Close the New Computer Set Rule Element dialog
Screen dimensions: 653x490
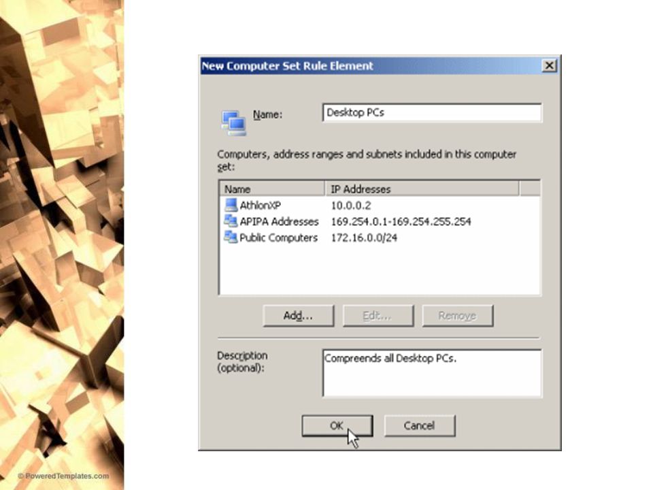click(x=550, y=65)
